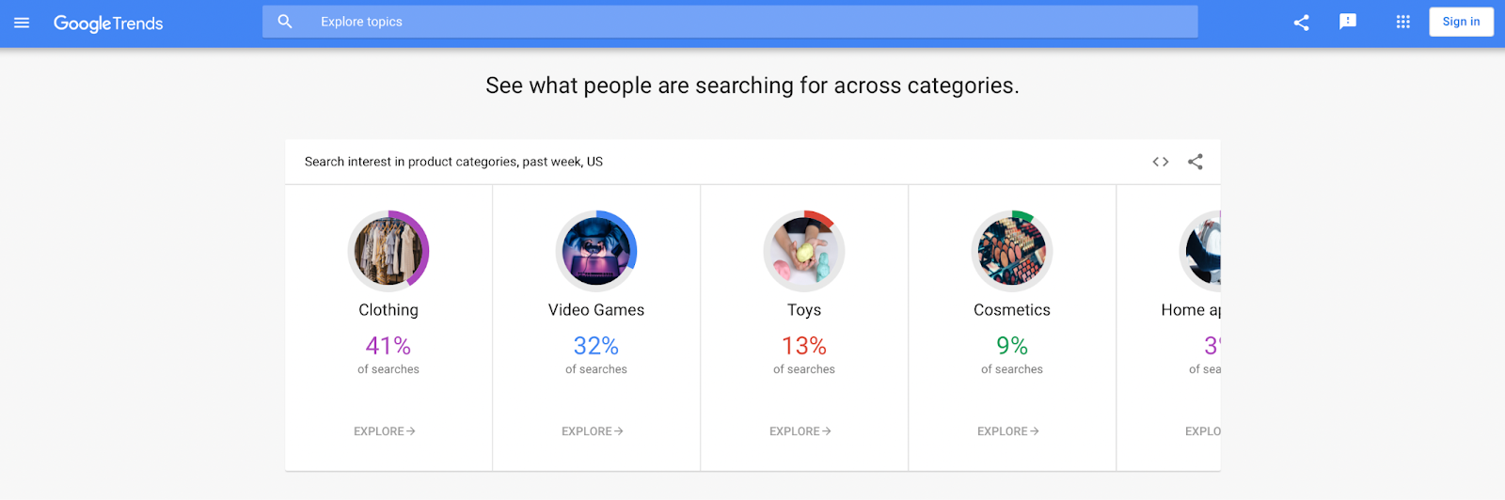The height and width of the screenshot is (500, 1505).
Task: Click the partially visible Home appliances thumbnail
Action: point(1203,251)
